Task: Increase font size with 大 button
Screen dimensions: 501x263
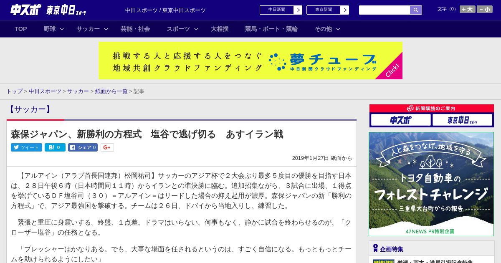Action: click(x=468, y=9)
